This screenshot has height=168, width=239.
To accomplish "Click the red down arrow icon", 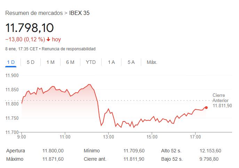I will tap(48, 40).
